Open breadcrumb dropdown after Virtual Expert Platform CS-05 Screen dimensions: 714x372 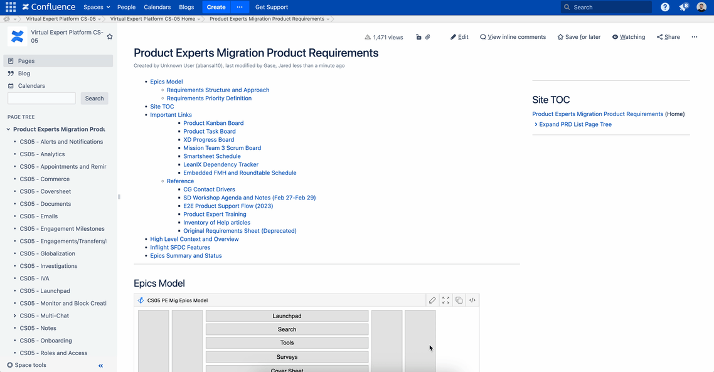point(99,19)
